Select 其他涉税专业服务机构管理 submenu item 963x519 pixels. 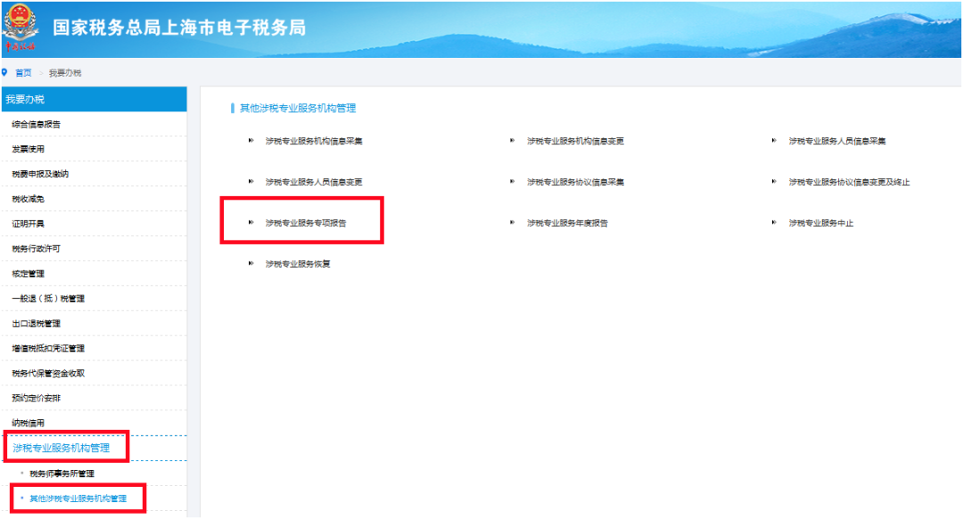(x=78, y=499)
